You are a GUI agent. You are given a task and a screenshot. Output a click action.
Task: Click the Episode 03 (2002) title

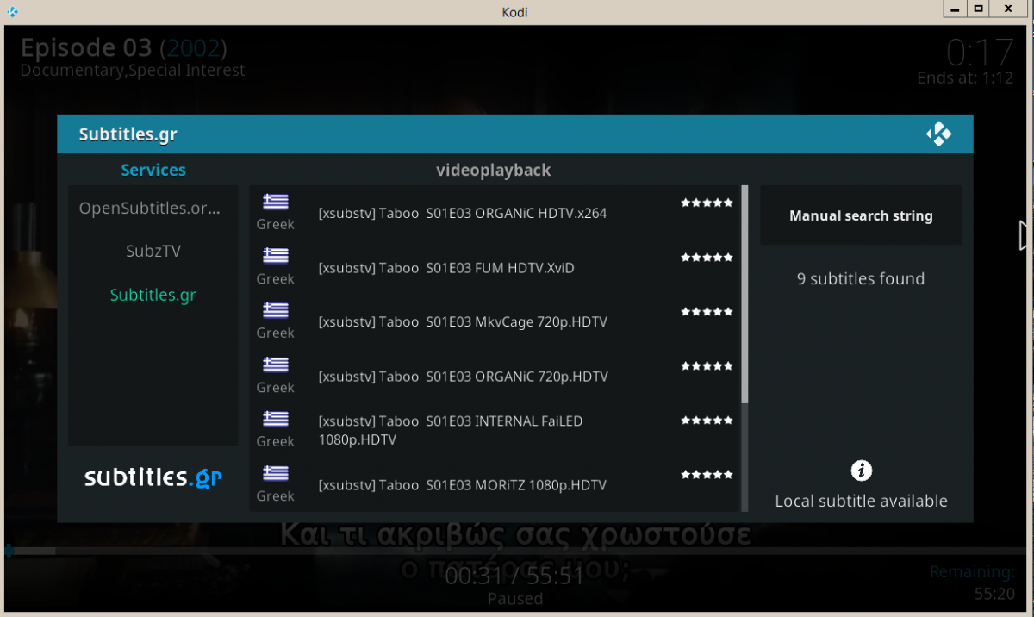coord(124,47)
